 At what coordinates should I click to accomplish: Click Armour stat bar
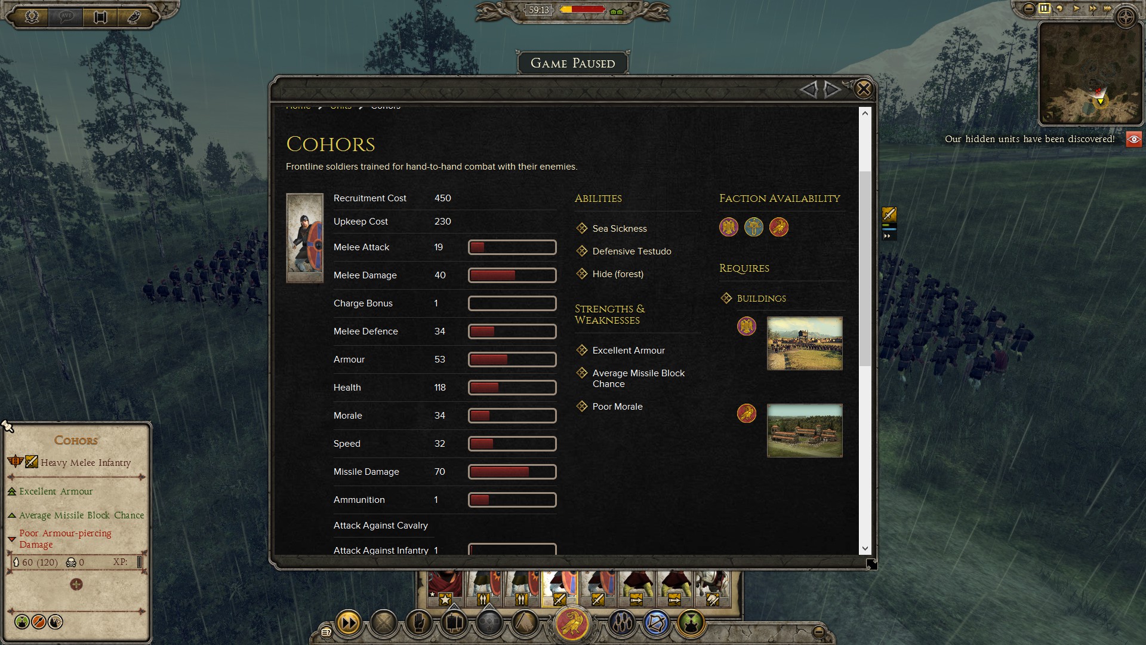click(512, 360)
